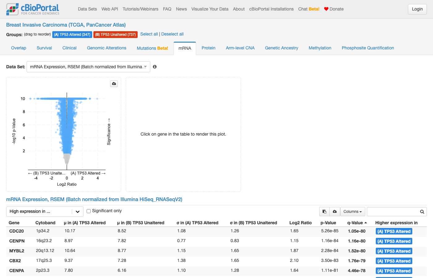Open the Arm-level CNA tab

(x=240, y=48)
